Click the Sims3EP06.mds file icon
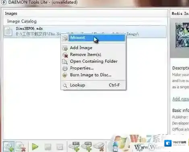This screenshot has height=152, width=189. (x=8, y=31)
